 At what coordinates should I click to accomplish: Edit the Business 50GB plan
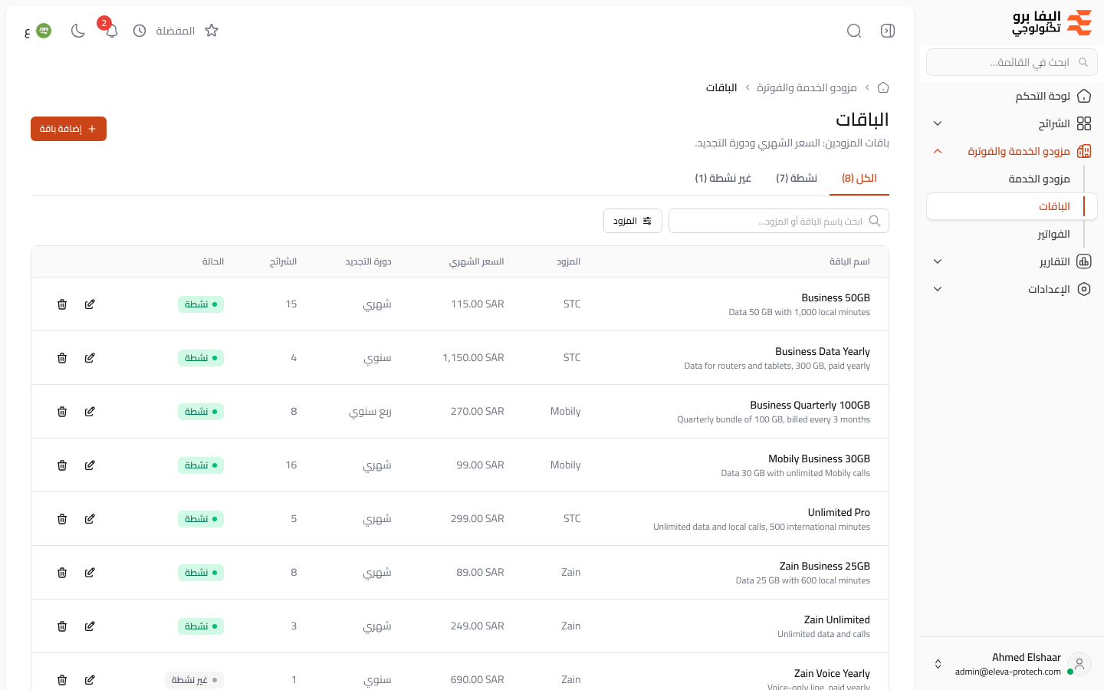(x=90, y=304)
